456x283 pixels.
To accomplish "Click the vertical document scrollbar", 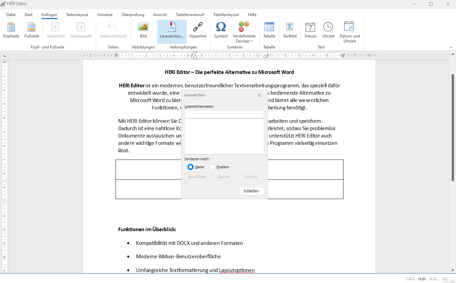I will (453, 127).
